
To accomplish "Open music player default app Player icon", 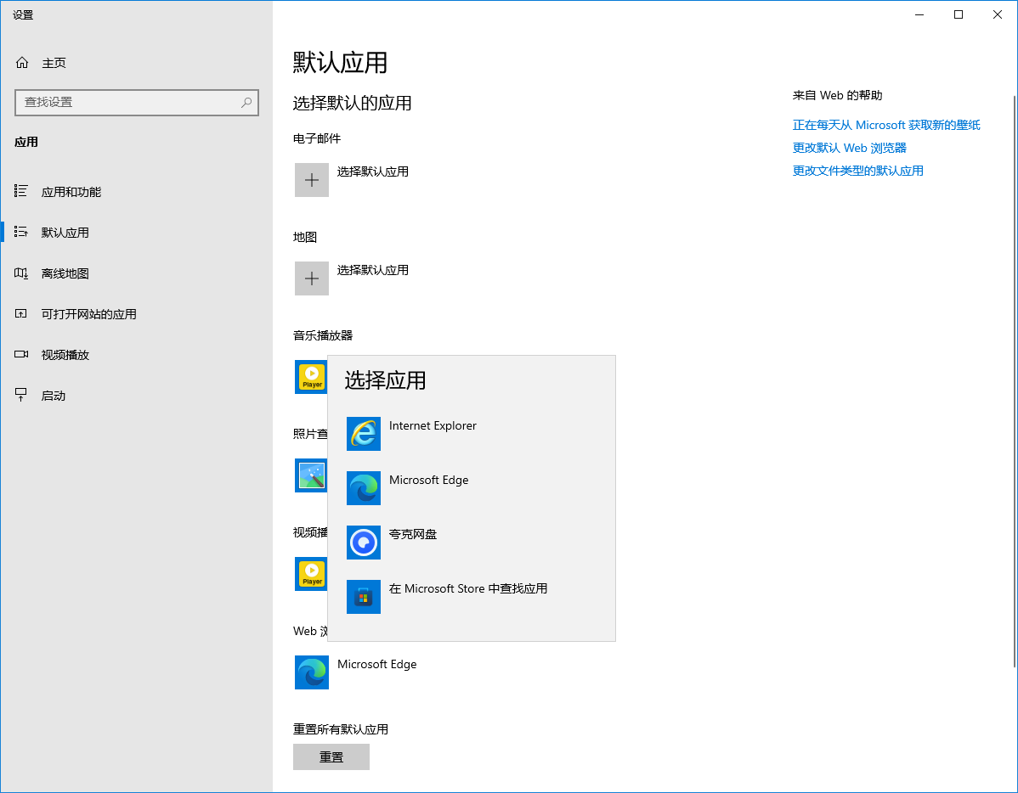I will 311,377.
